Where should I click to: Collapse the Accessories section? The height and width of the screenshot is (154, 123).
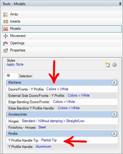point(114,114)
